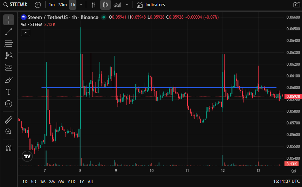Set date range to 1D

[x=25, y=182]
